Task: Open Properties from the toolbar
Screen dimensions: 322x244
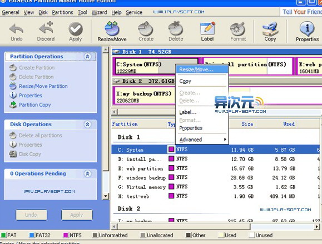Action: point(307,31)
